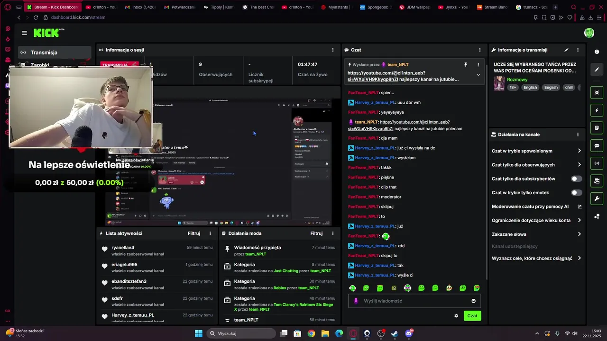Click Harvey_z_temuu_PL in activity list
607x341 pixels.
[x=156, y=318]
